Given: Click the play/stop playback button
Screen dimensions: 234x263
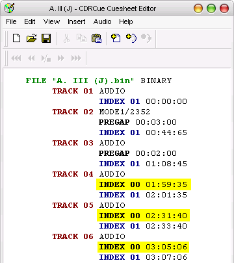Looking at the screenshot, I should coord(46,58).
